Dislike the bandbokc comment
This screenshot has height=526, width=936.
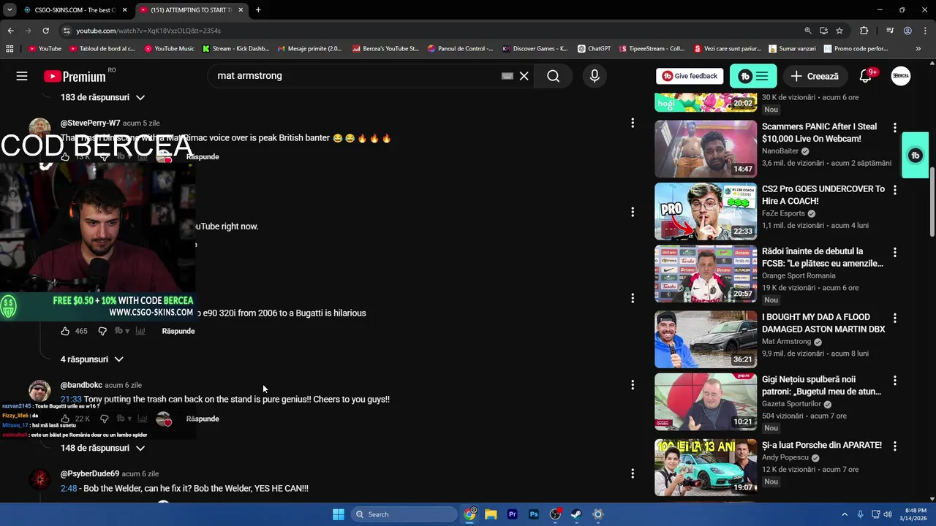[x=104, y=419]
